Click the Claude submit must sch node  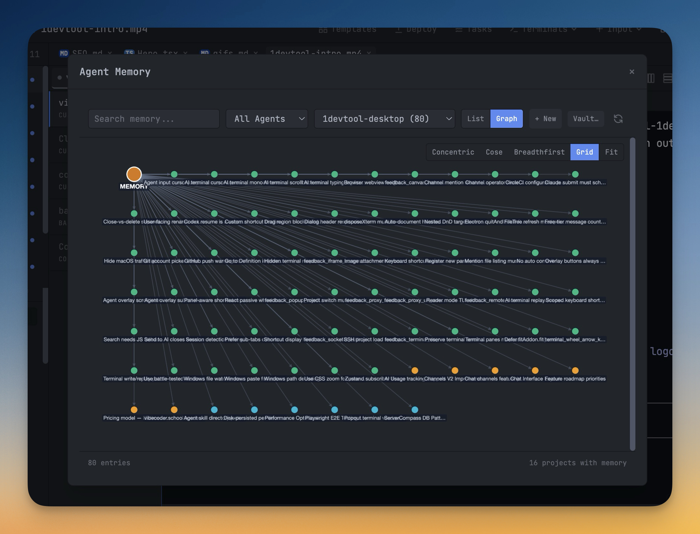[575, 174]
